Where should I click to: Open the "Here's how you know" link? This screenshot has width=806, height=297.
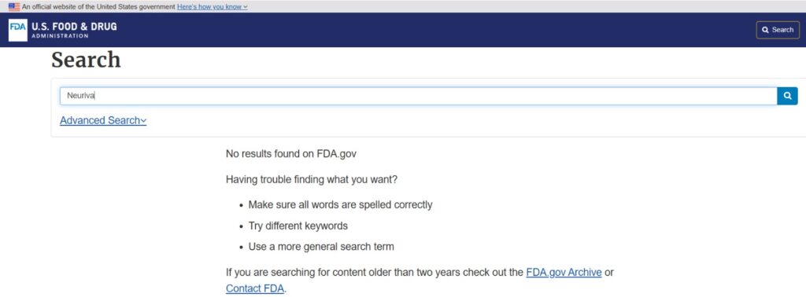tap(209, 6)
